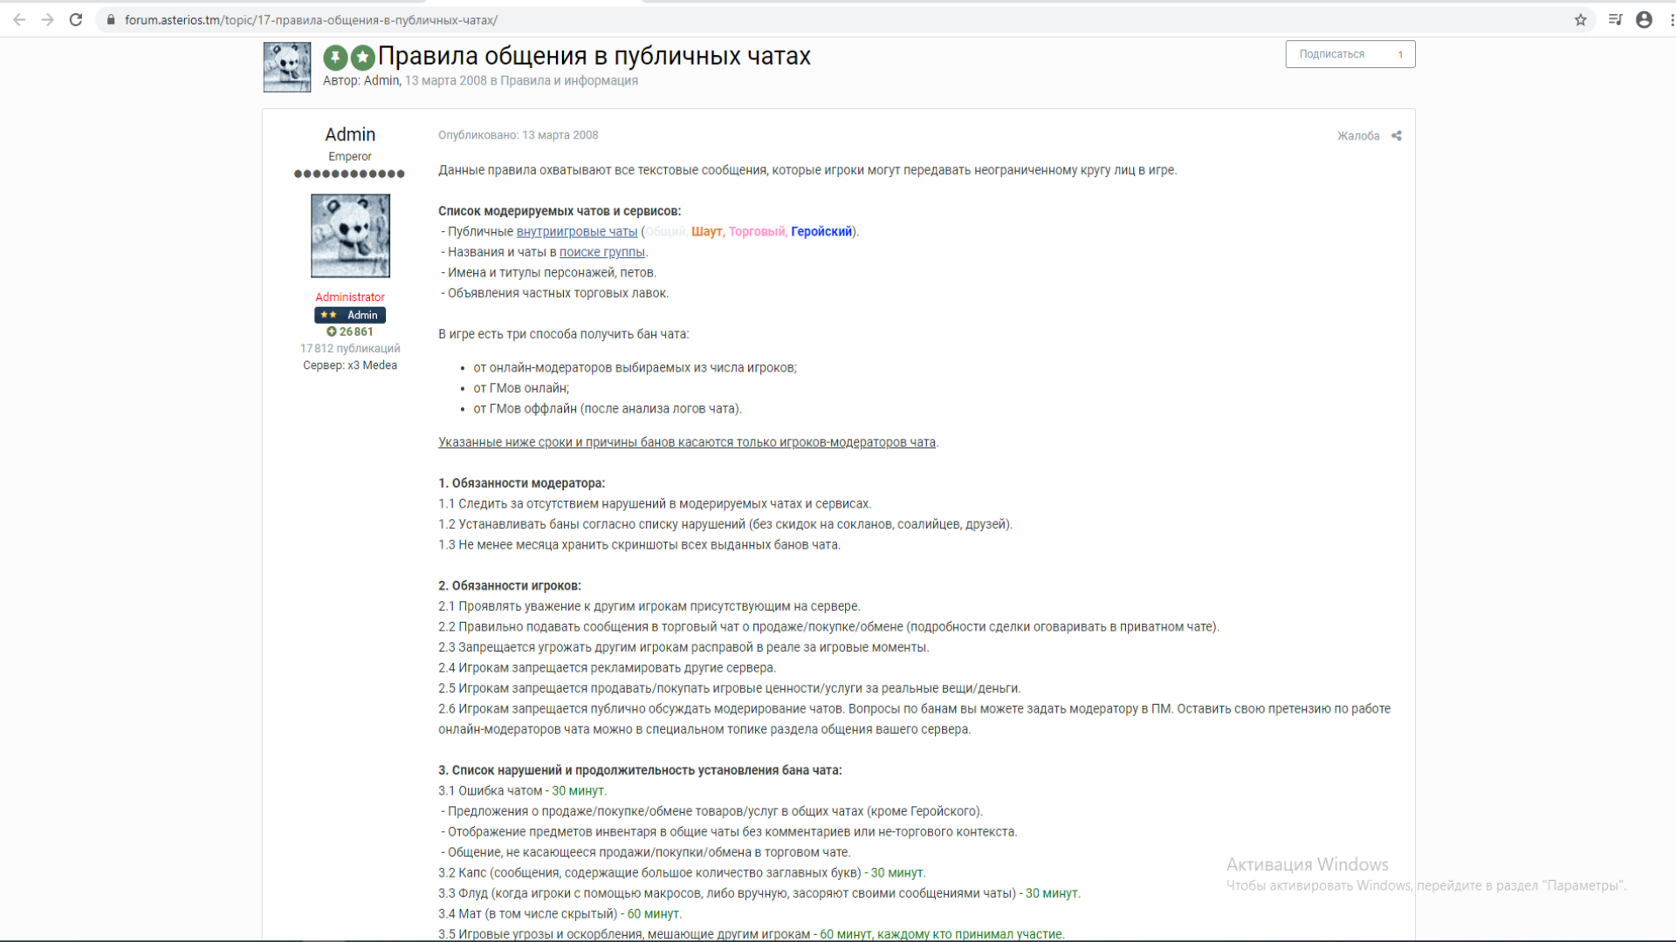1676x942 pixels.
Task: Go back with the browser back arrow
Action: coord(19,19)
